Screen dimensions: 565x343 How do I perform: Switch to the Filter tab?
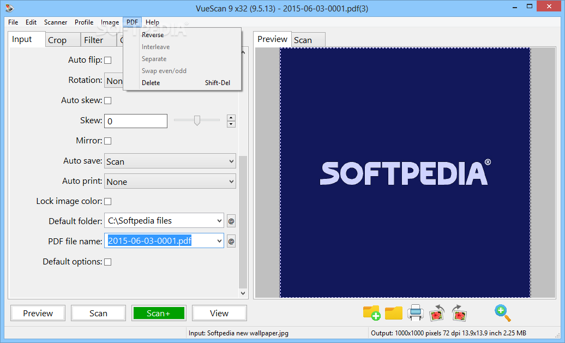tap(98, 40)
